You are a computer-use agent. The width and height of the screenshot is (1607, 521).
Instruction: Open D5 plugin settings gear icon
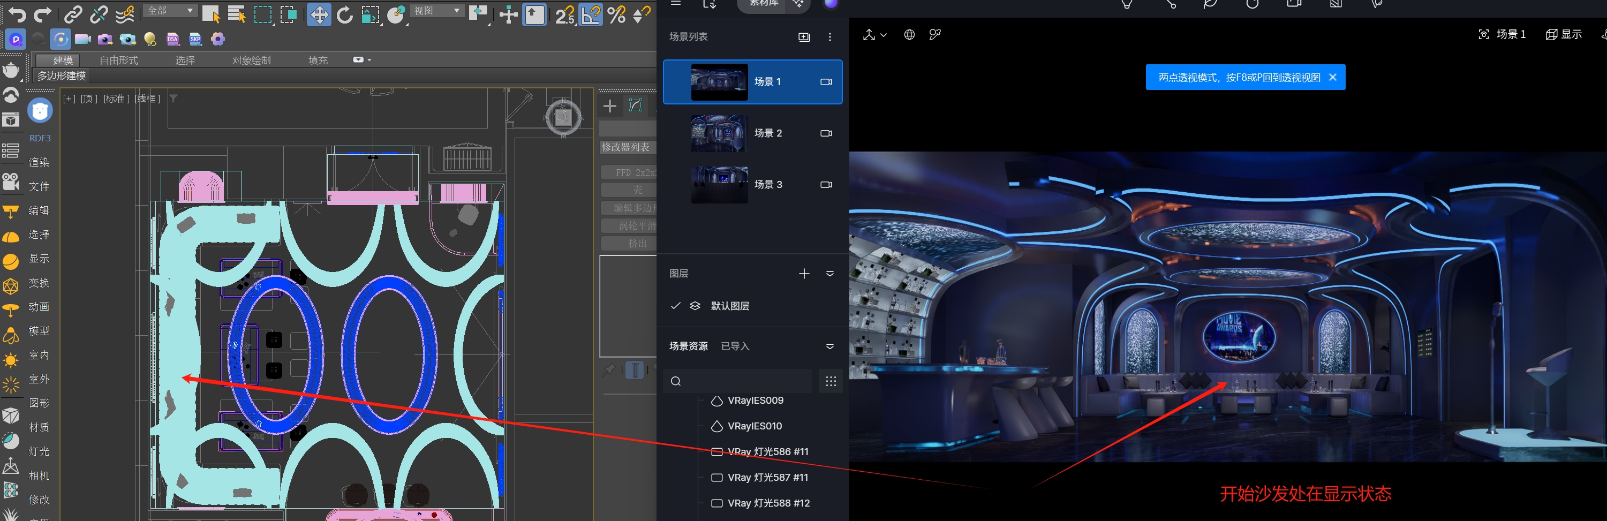[218, 39]
